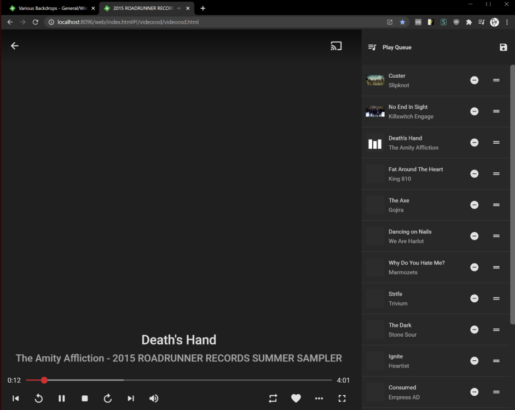Screen dimensions: 515x410
Task: Remove Strife by Trivium from the queue
Action: click(x=474, y=298)
